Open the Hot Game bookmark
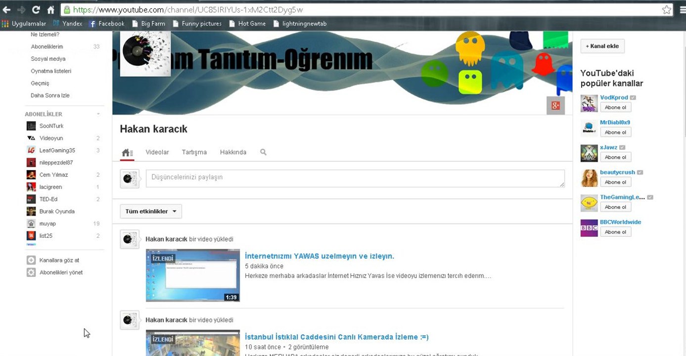This screenshot has height=356, width=686. 247,24
